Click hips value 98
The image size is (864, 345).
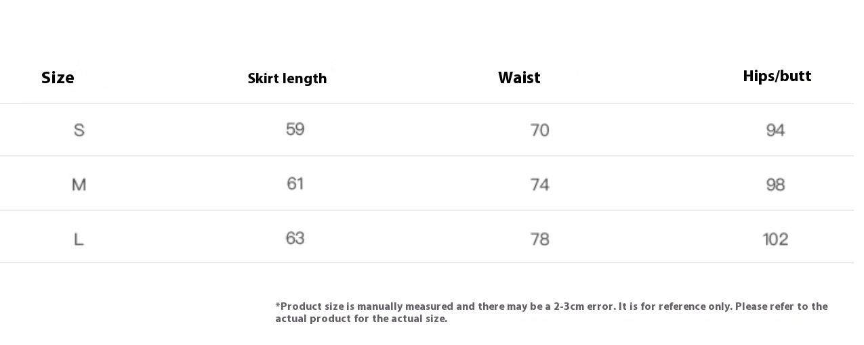pos(775,185)
